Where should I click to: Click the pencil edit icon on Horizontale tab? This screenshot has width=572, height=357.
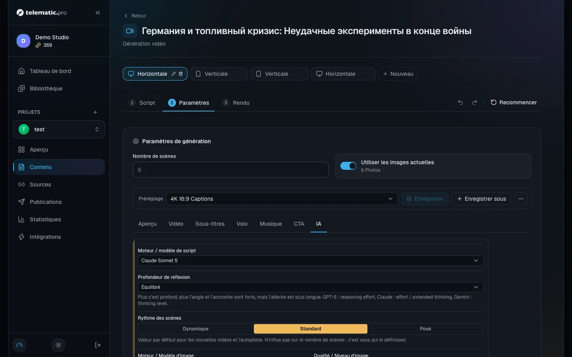click(x=174, y=74)
